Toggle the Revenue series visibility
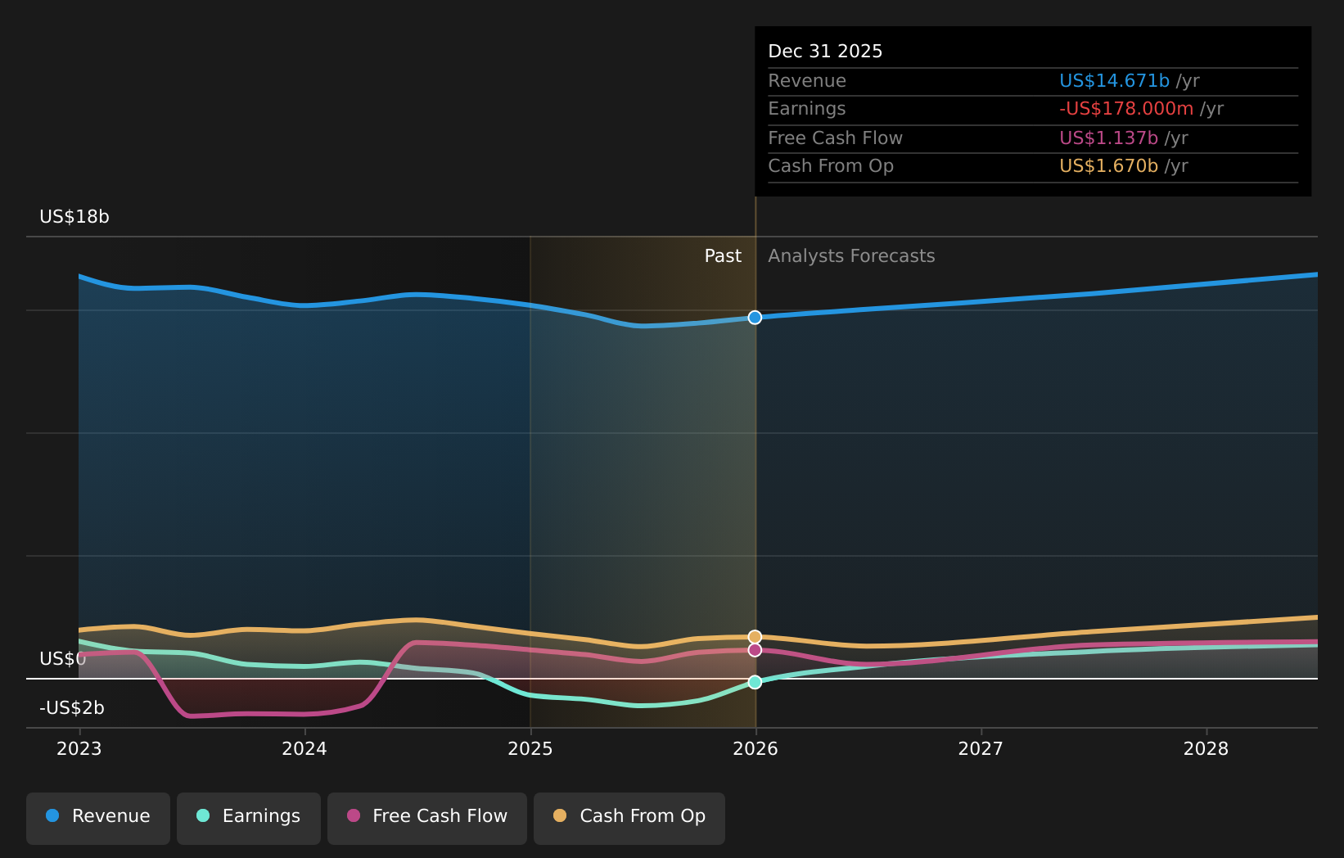Viewport: 1344px width, 858px height. (97, 816)
